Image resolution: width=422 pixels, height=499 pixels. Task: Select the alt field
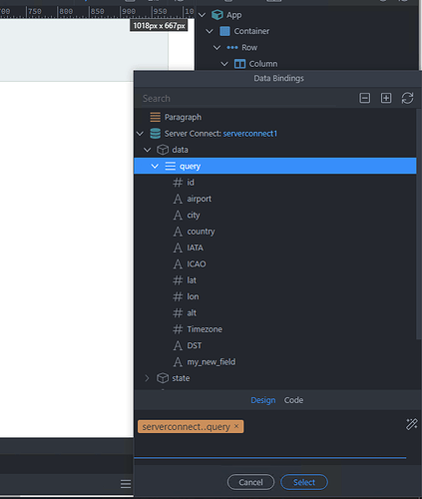192,312
